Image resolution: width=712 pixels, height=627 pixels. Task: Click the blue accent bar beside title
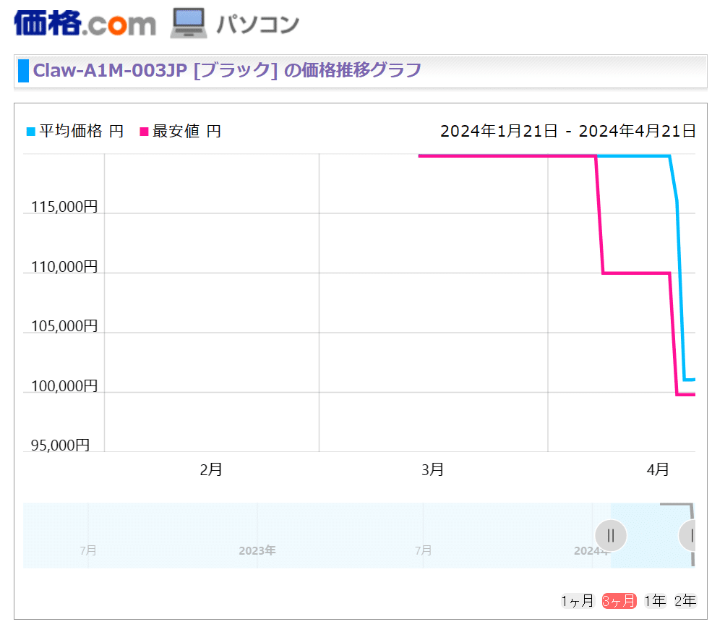[x=23, y=72]
